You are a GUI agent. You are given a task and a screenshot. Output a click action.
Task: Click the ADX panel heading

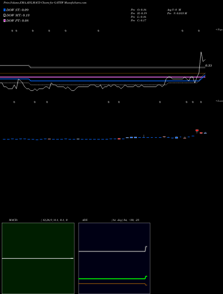pyautogui.click(x=85, y=220)
